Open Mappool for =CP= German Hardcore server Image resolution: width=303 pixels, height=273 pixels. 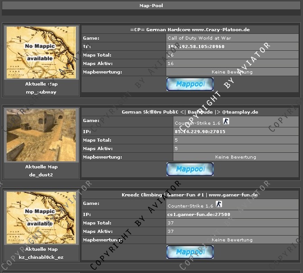coord(190,84)
